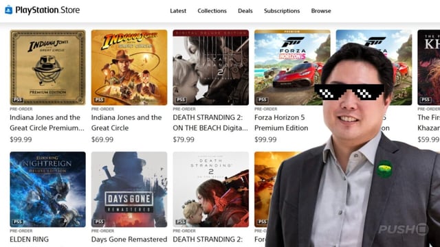This screenshot has height=247, width=440.
Task: Open Days Gone Remastered cover image
Action: pyautogui.click(x=129, y=189)
